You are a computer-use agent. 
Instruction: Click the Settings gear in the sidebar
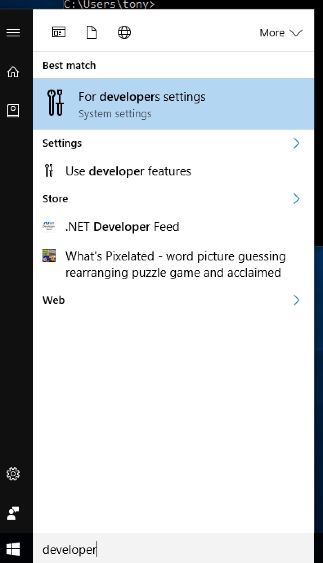tap(13, 474)
